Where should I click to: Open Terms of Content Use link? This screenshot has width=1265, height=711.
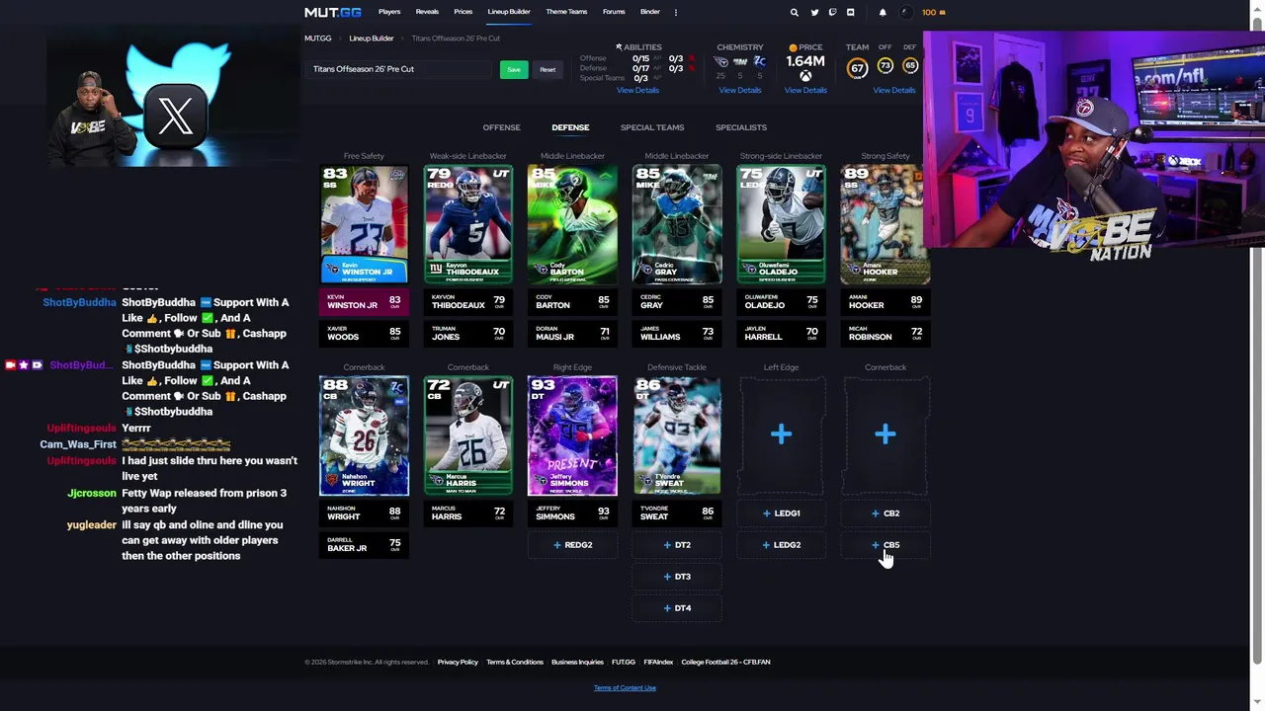[625, 687]
